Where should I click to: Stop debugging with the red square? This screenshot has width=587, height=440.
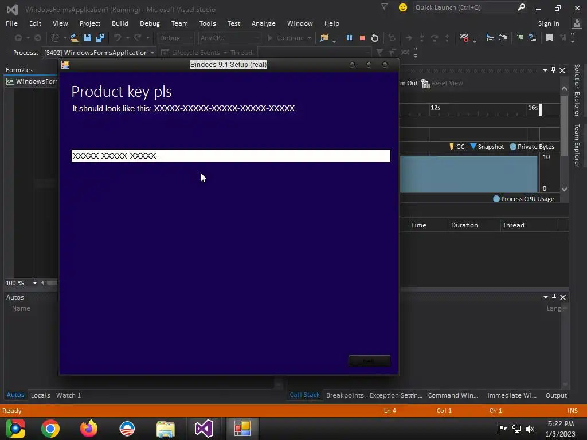coord(362,38)
